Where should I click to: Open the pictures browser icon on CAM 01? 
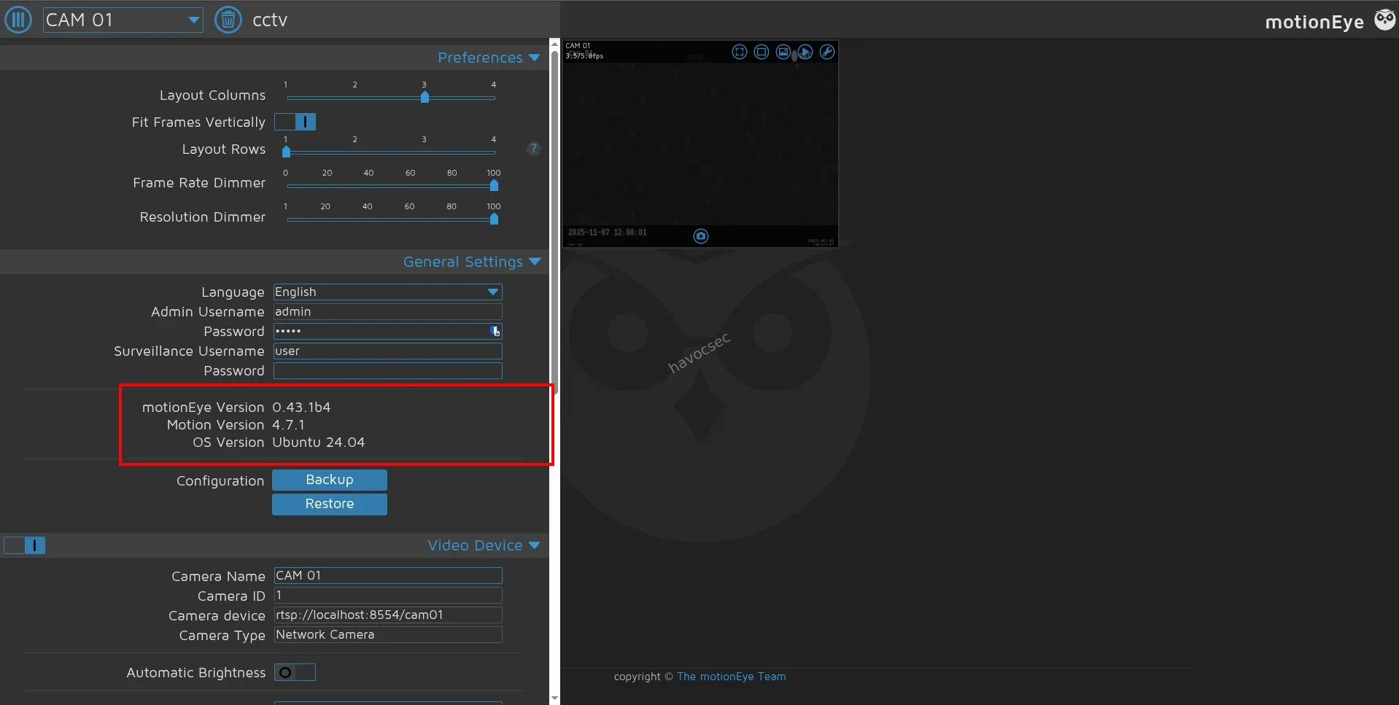tap(783, 52)
